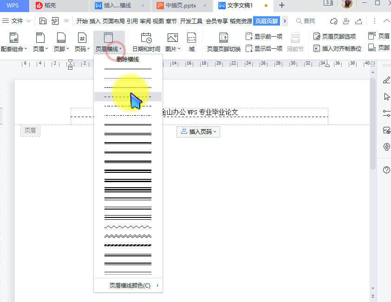Select the single wavy line style
Viewport: 391px width, 302px height.
(128, 227)
